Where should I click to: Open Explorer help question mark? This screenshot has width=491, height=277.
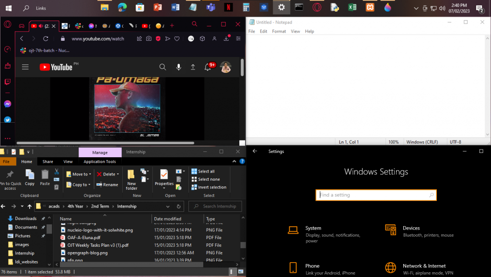(x=242, y=162)
